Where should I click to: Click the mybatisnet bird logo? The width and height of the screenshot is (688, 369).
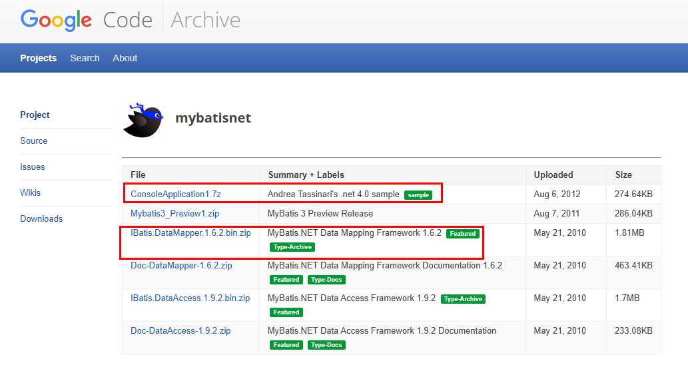click(144, 120)
